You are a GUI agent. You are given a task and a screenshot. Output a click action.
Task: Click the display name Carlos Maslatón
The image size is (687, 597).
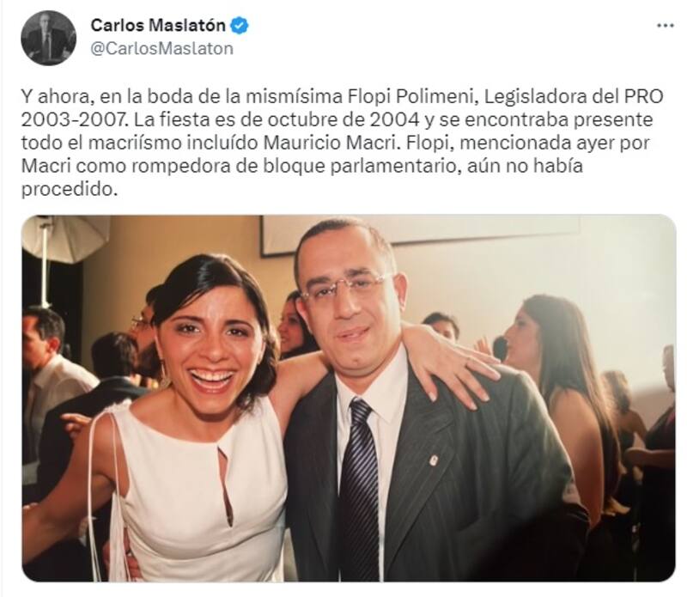[158, 26]
